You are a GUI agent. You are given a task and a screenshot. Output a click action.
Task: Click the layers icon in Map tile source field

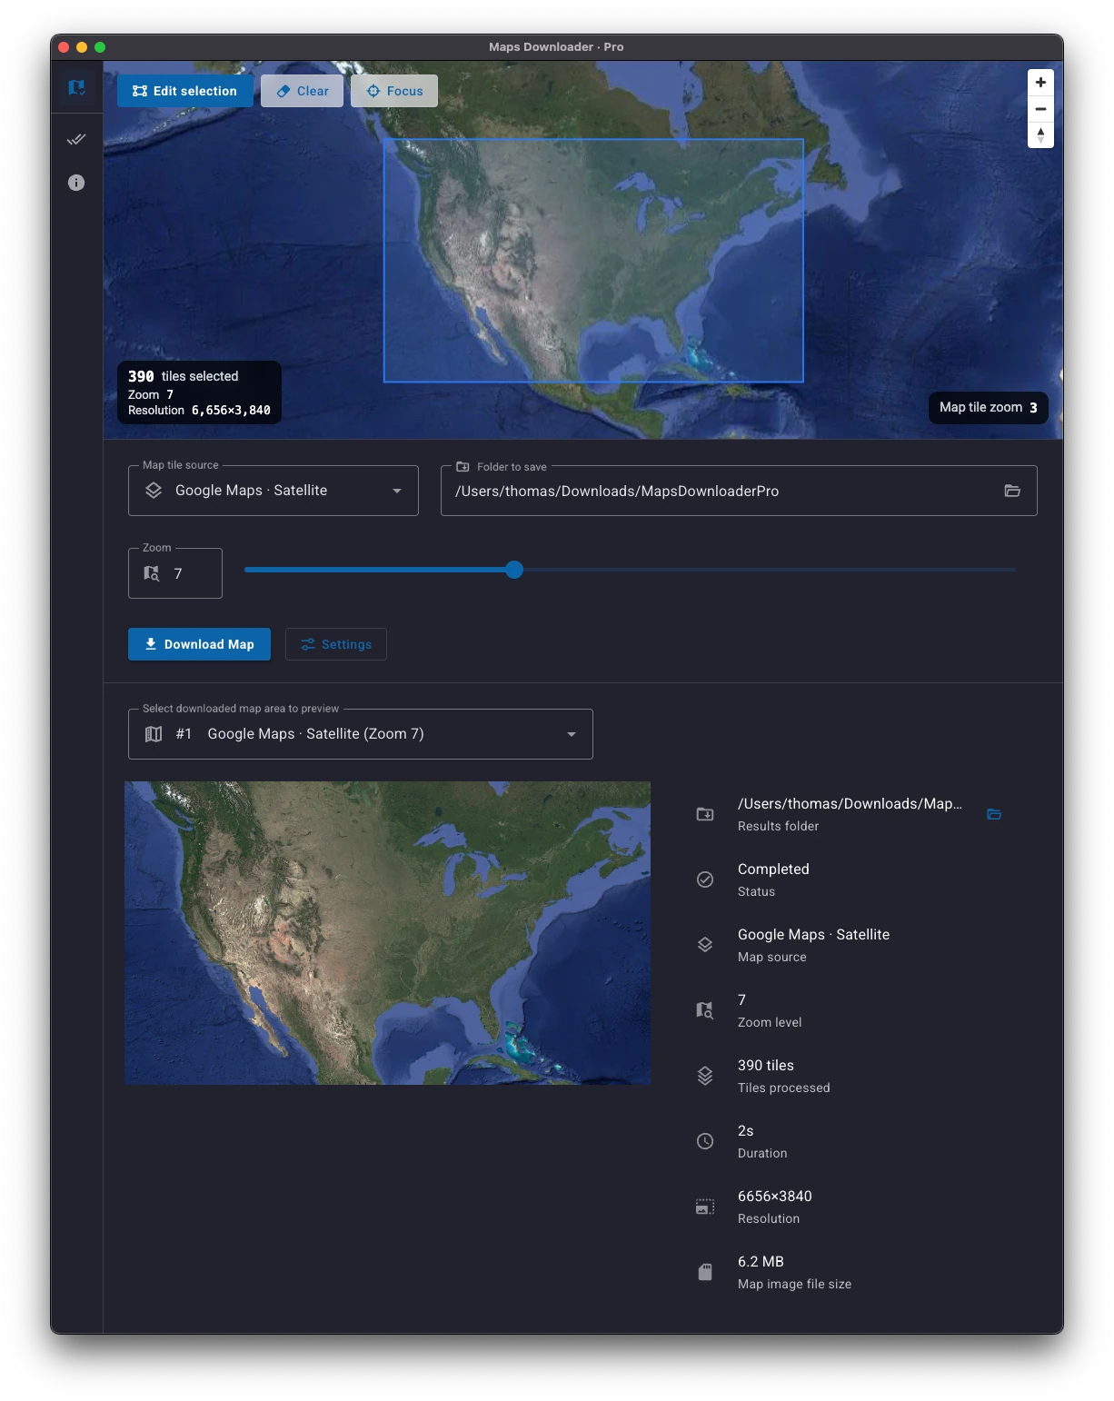click(x=152, y=489)
